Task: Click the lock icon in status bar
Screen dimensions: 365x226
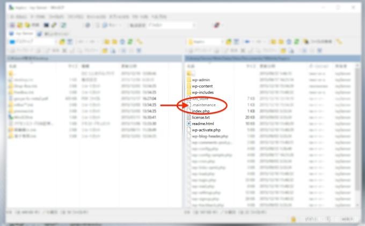Action: 294,219
